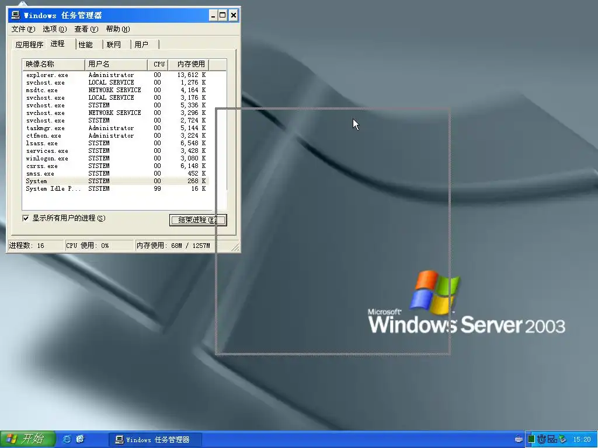Click the alarm clock tray icon

coord(541,439)
